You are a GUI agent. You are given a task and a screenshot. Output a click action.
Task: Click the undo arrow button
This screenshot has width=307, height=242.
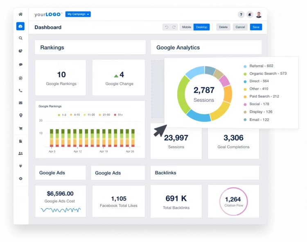click(x=167, y=27)
